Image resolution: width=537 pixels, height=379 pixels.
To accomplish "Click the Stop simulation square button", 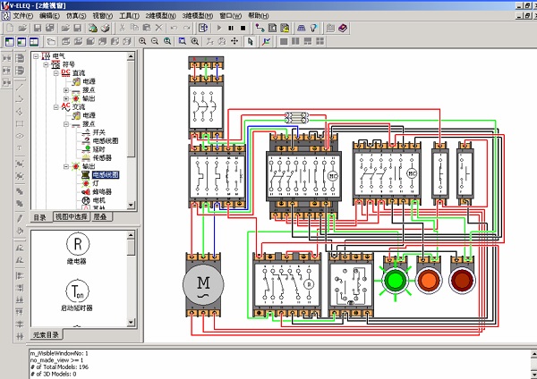I will pos(243,29).
